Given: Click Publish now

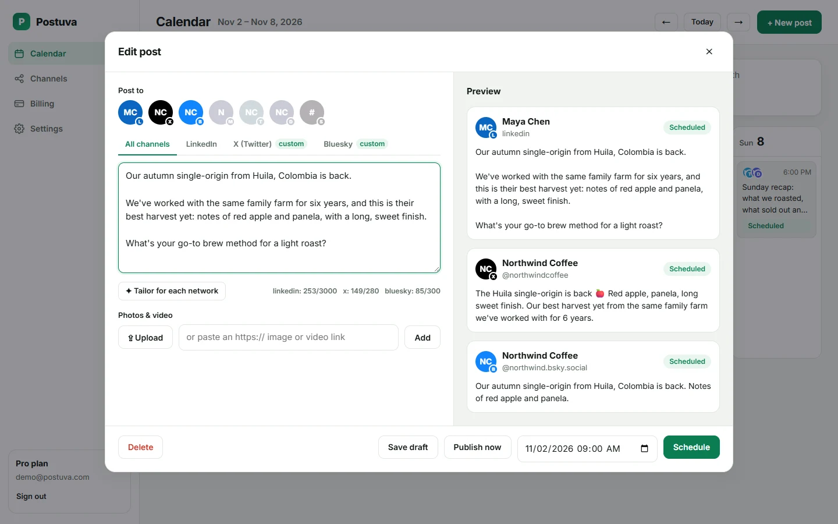Looking at the screenshot, I should [x=477, y=447].
